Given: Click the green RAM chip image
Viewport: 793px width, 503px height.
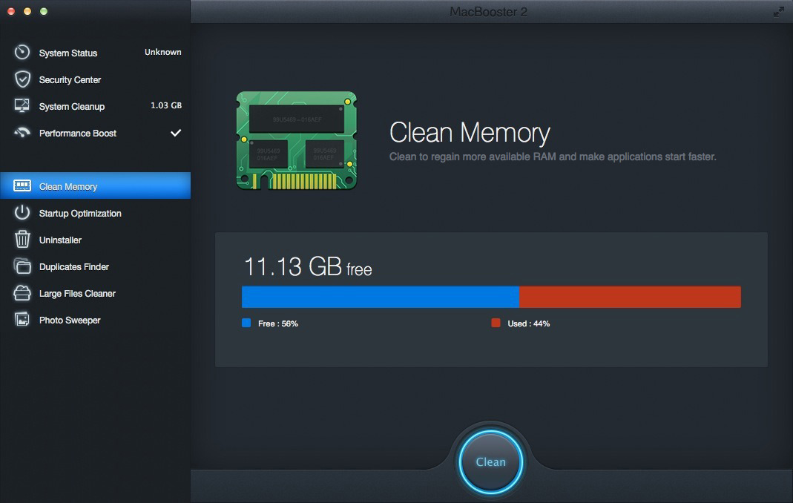Looking at the screenshot, I should (x=296, y=140).
